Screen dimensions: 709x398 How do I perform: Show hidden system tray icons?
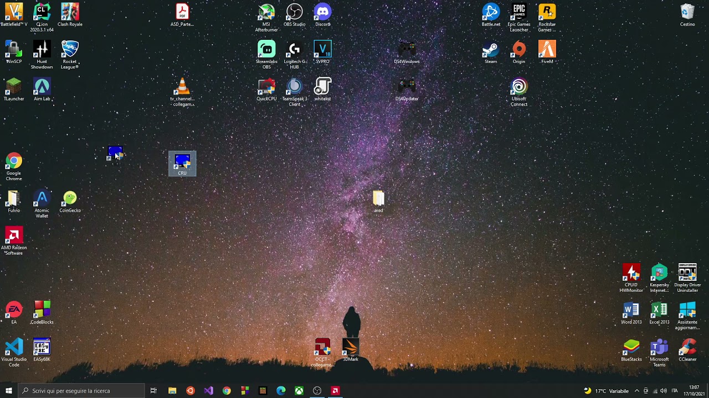point(636,391)
